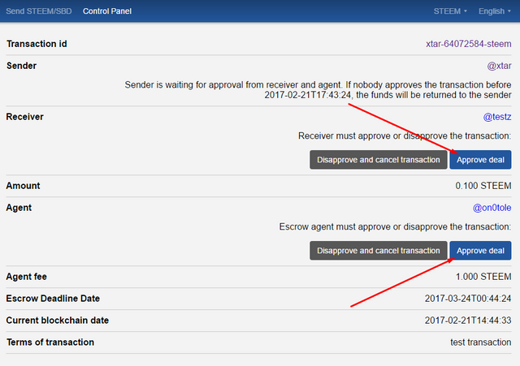The width and height of the screenshot is (520, 366).
Task: Click the Amount label
Action: point(24,186)
